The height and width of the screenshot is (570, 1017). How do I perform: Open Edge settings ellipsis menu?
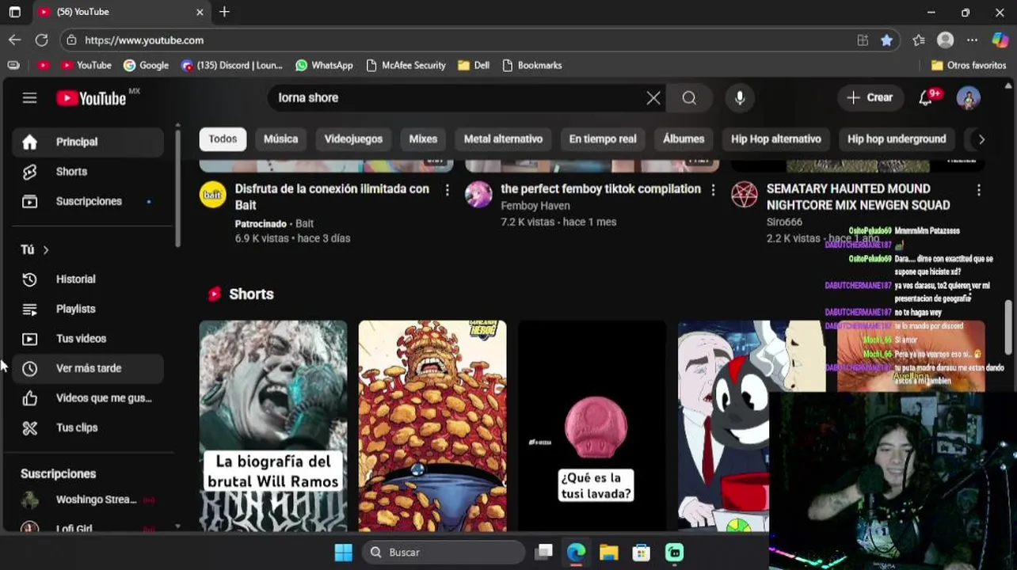pos(973,40)
